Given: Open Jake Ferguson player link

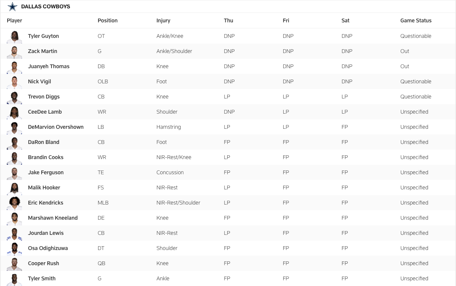Looking at the screenshot, I should tap(45, 172).
